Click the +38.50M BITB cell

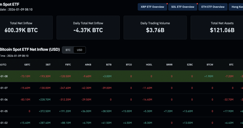106,111
